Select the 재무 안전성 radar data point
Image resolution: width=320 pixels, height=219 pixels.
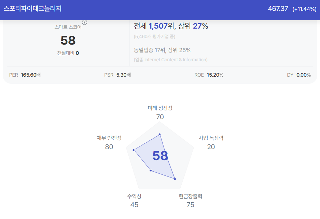pyautogui.click(x=134, y=150)
